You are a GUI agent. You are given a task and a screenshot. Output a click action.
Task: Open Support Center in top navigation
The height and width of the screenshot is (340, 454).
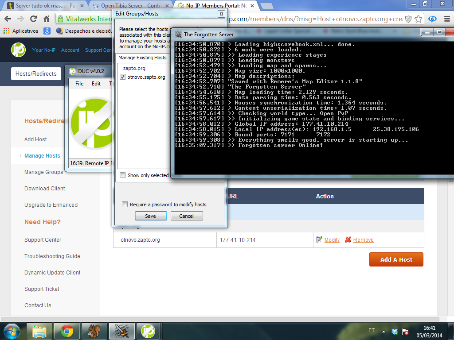tap(98, 50)
